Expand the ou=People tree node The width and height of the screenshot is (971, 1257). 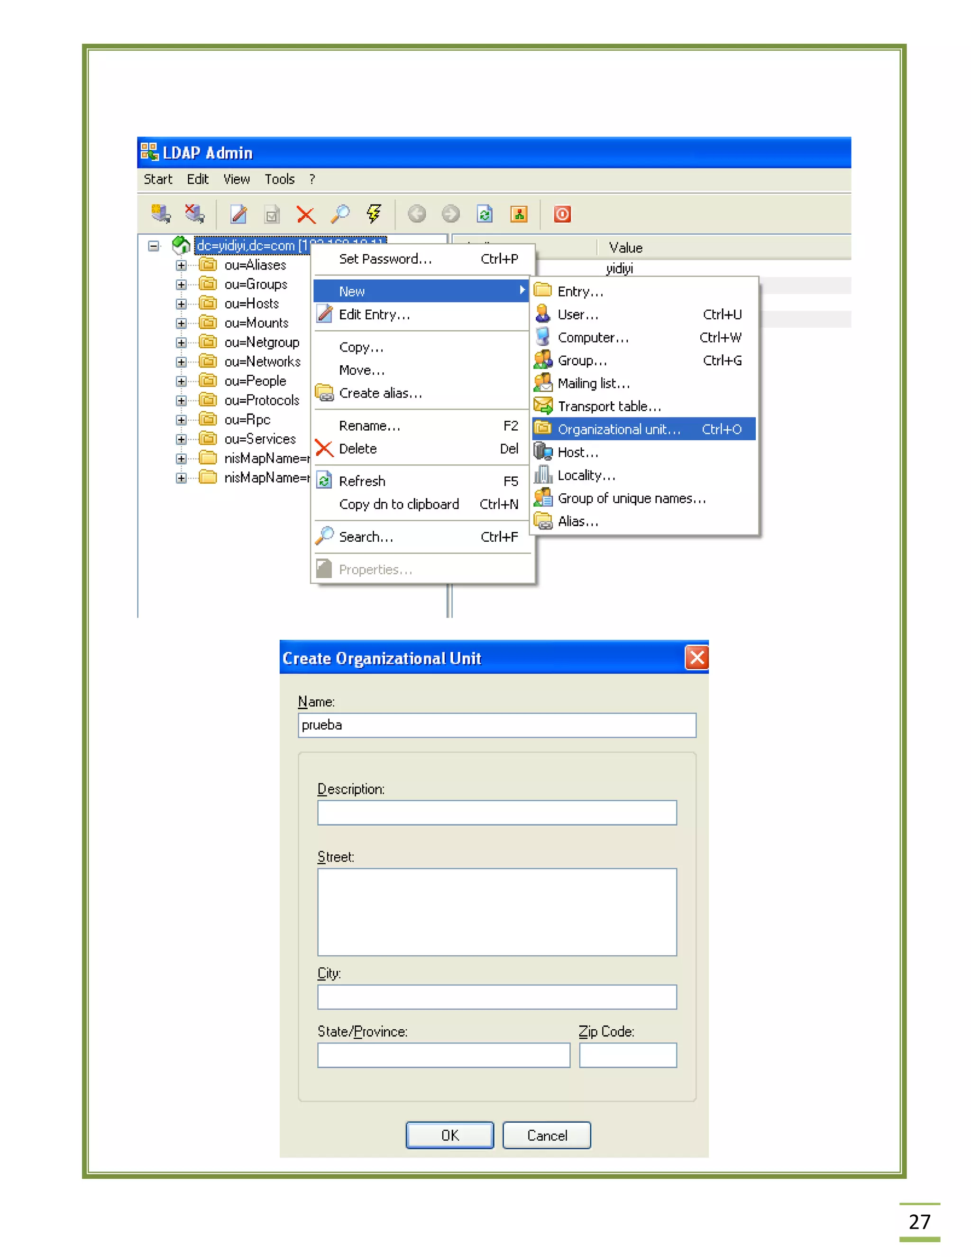click(181, 381)
